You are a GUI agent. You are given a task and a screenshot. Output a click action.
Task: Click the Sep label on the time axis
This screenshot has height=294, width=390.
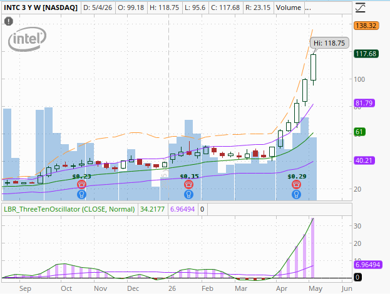pyautogui.click(x=25, y=288)
